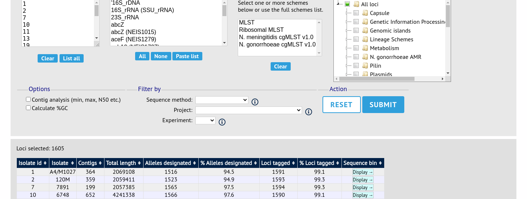
Task: Click the loci tree horizontal scrollbar
Action: coord(377,79)
